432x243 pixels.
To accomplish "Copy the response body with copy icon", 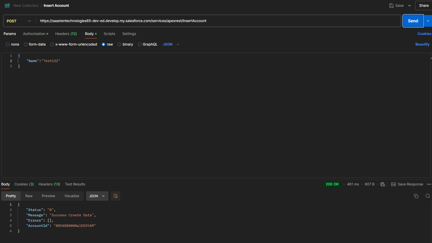I will click(416, 196).
